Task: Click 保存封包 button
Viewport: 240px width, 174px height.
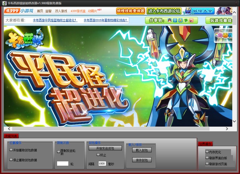Action: (142, 160)
